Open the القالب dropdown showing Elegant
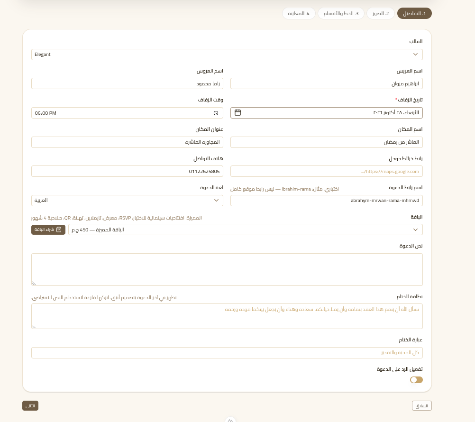The width and height of the screenshot is (475, 422). [x=227, y=55]
